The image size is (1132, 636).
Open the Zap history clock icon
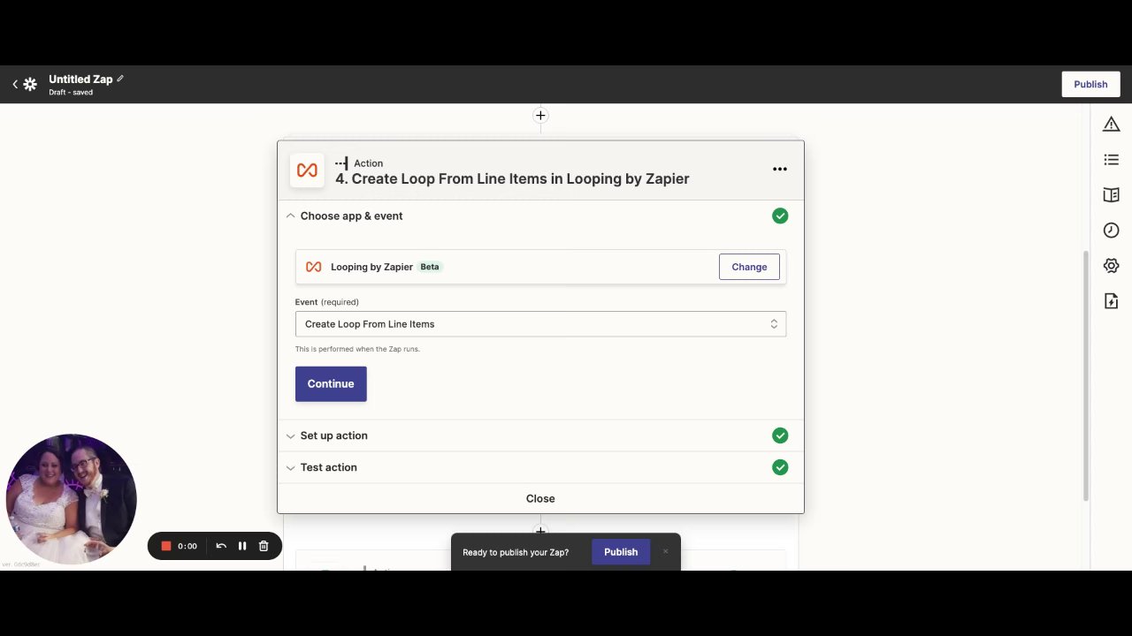pyautogui.click(x=1111, y=231)
